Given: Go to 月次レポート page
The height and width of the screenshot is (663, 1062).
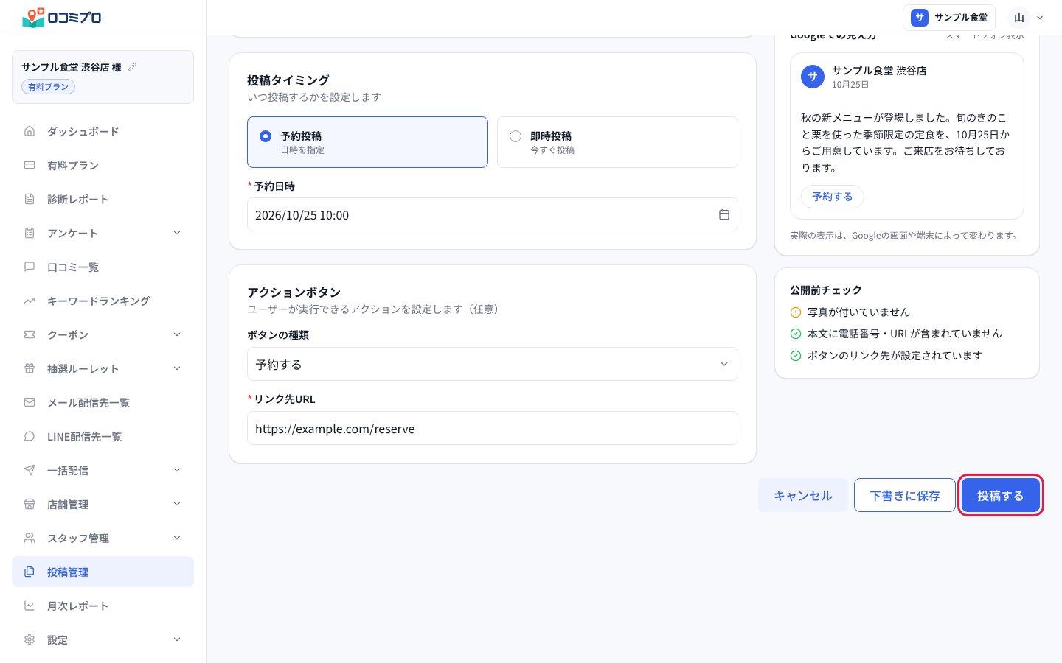Looking at the screenshot, I should point(103,606).
